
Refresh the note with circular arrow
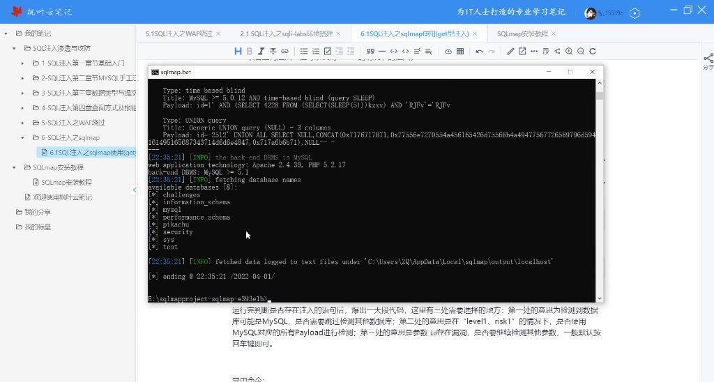(x=593, y=52)
